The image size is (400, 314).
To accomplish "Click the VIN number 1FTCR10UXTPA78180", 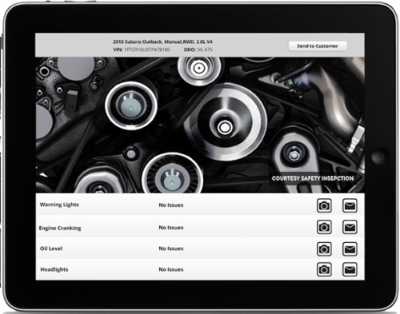I will (x=147, y=50).
